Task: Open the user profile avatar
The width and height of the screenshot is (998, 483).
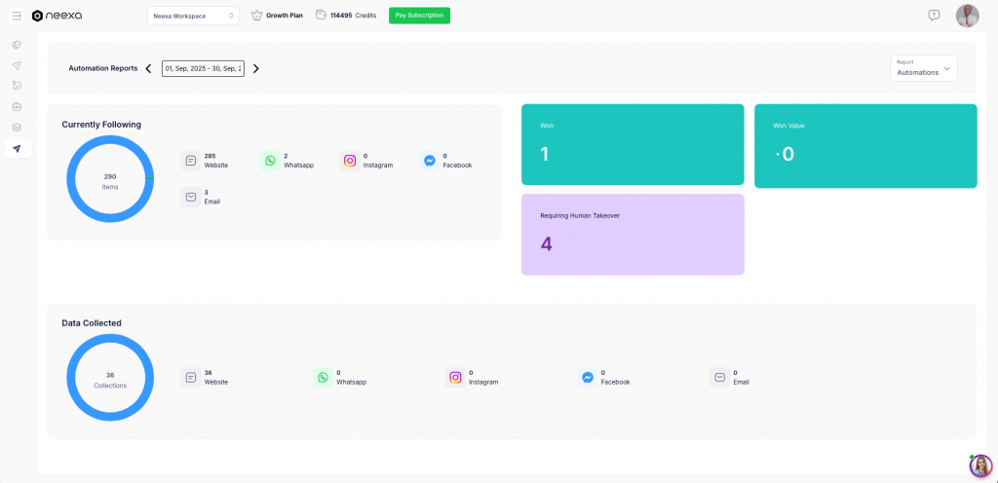Action: pyautogui.click(x=967, y=16)
